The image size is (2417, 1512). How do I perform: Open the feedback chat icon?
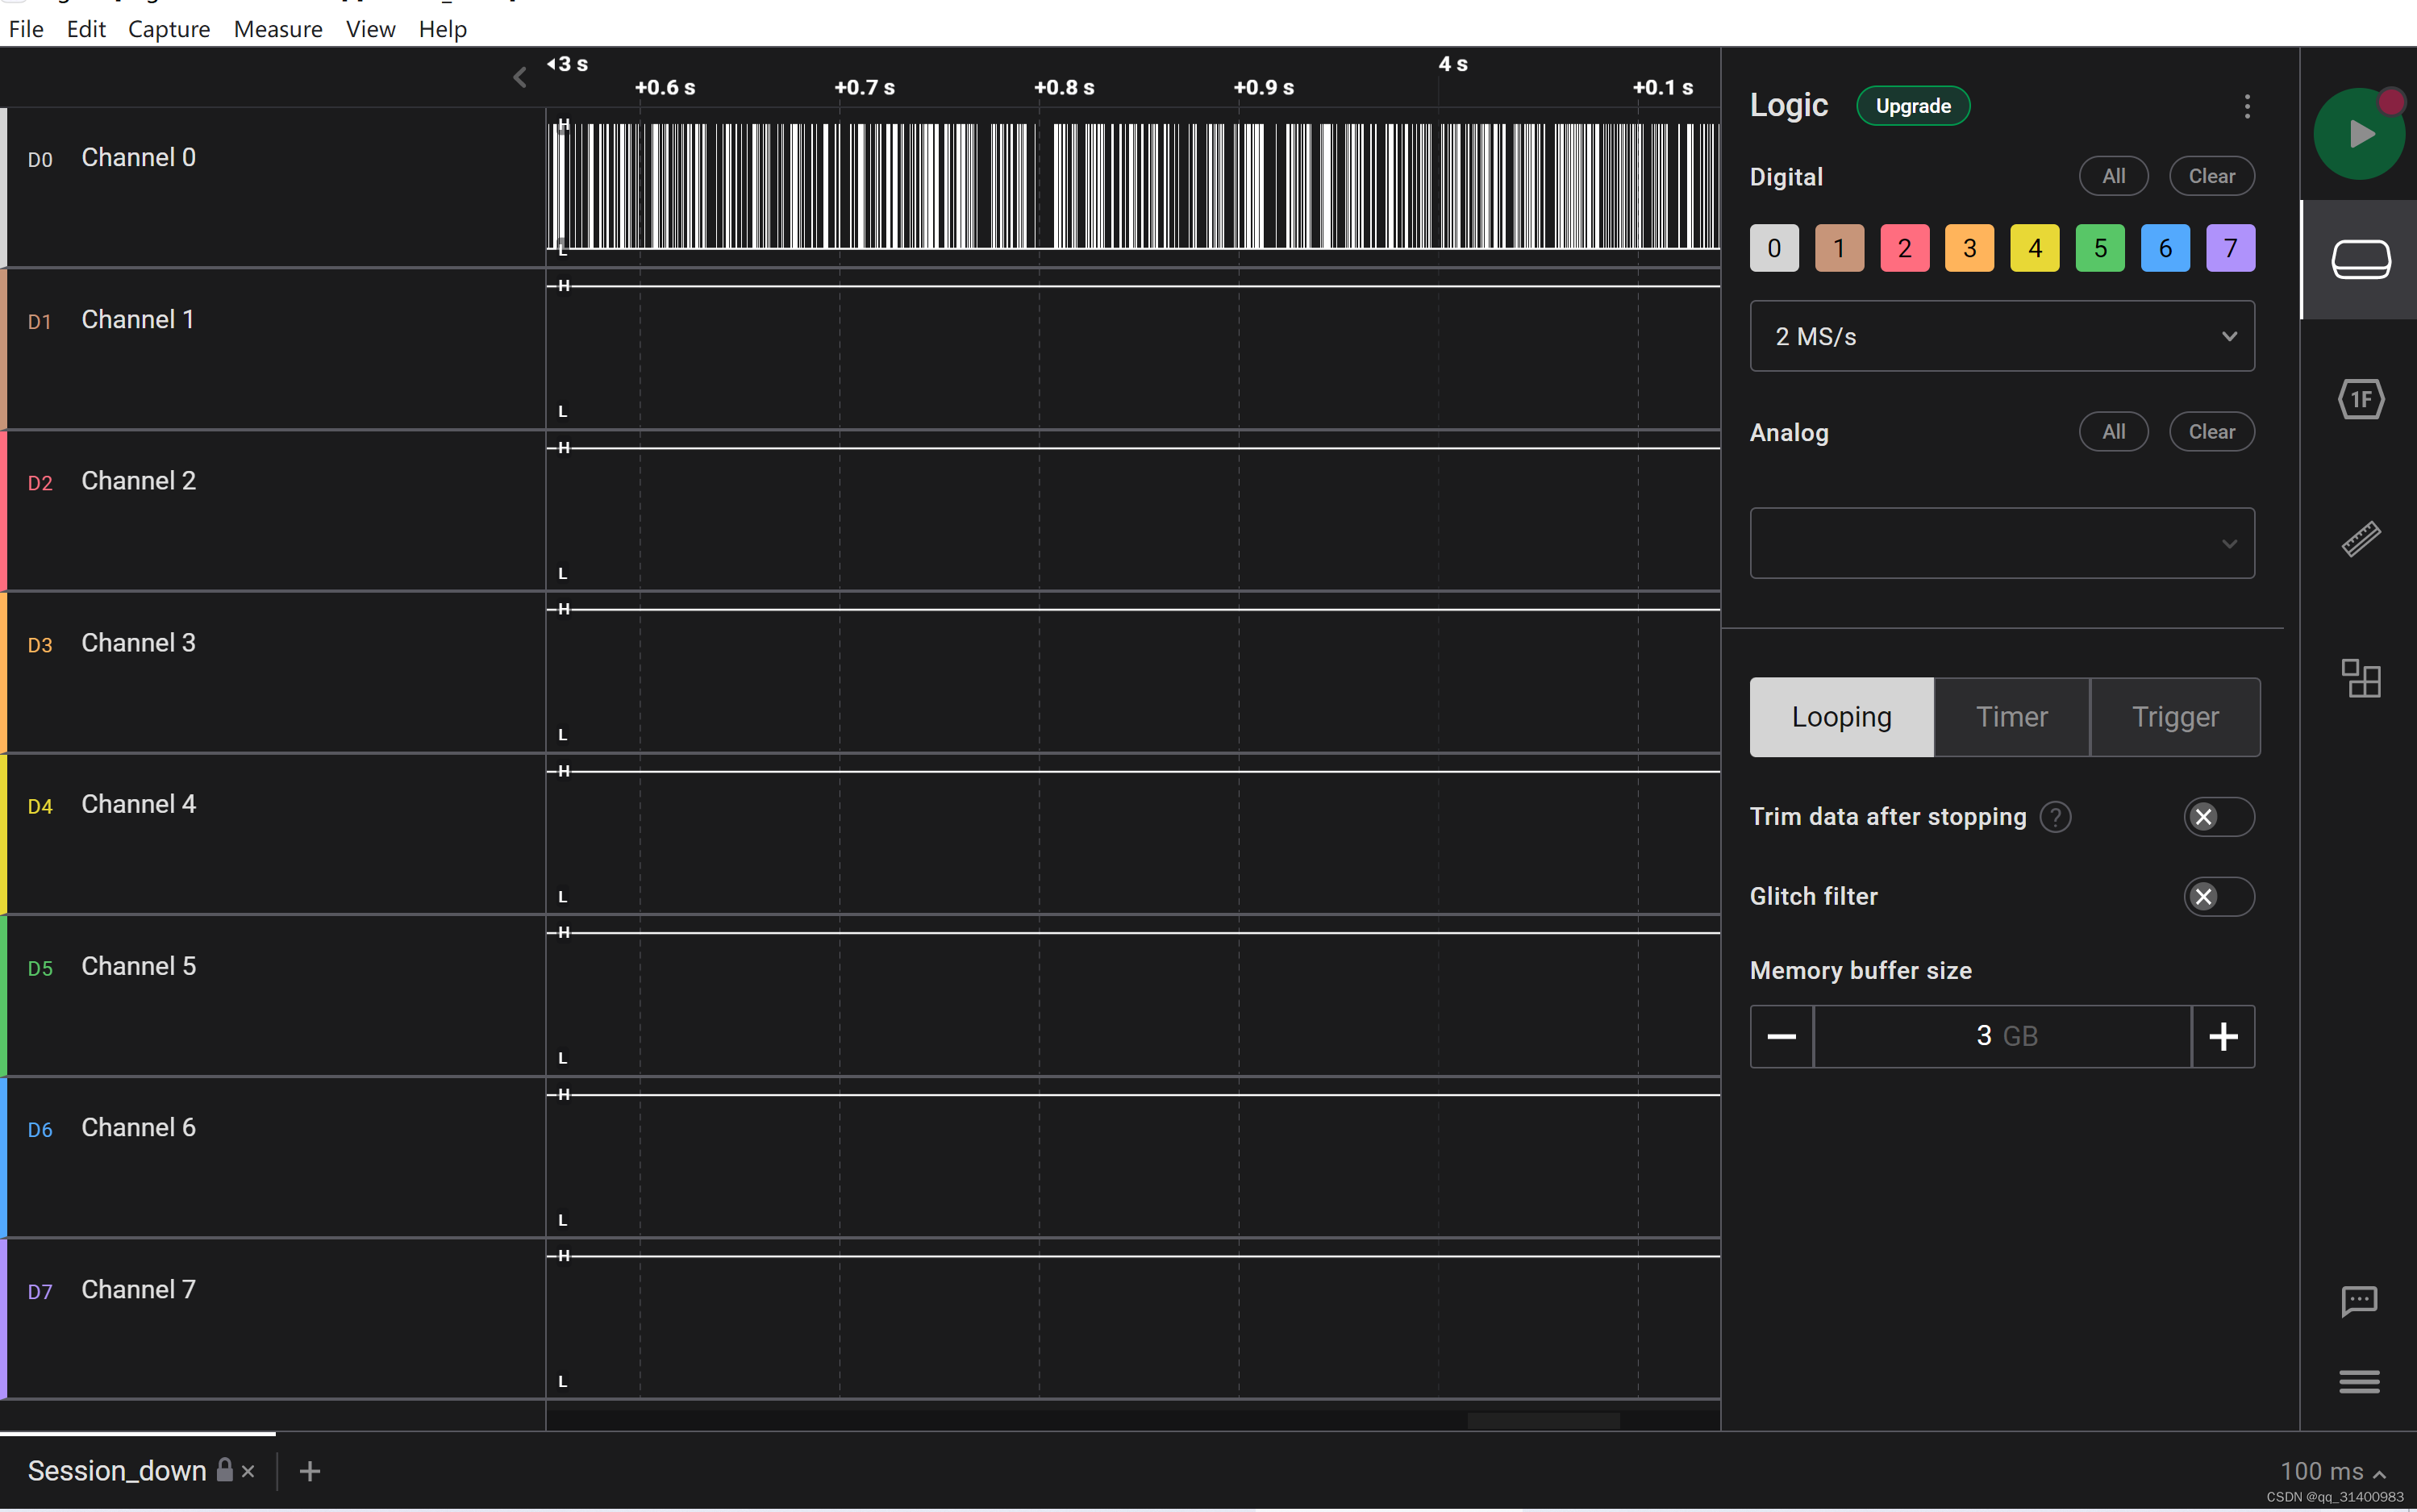pos(2358,1301)
